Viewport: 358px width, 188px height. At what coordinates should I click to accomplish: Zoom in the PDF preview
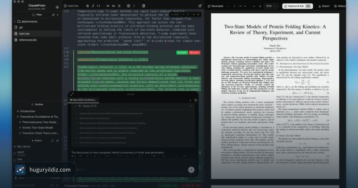click(x=260, y=6)
